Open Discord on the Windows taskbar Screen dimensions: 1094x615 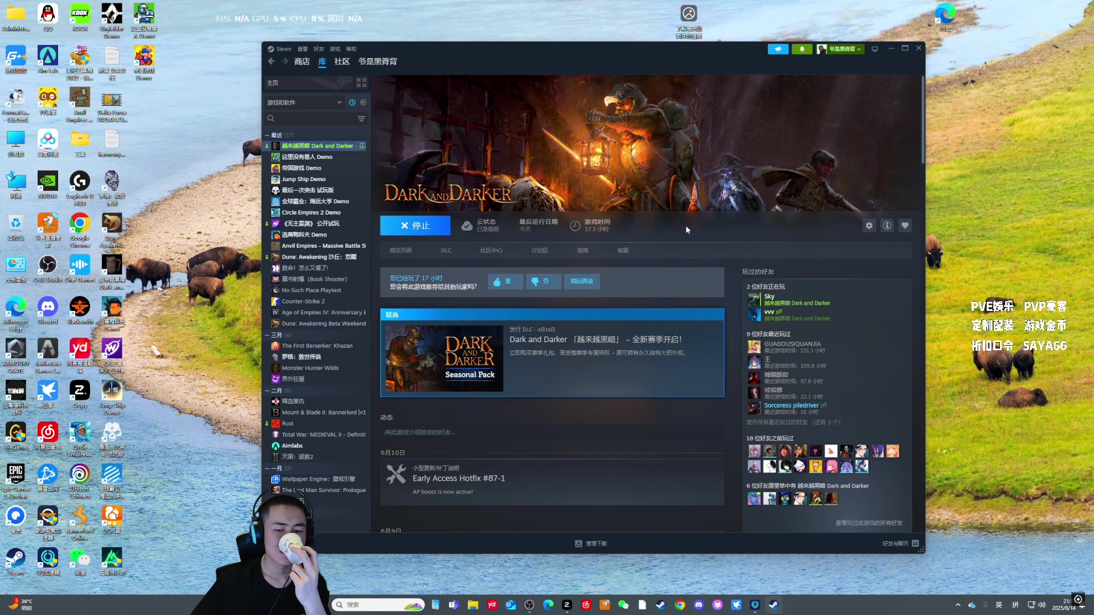click(x=699, y=605)
